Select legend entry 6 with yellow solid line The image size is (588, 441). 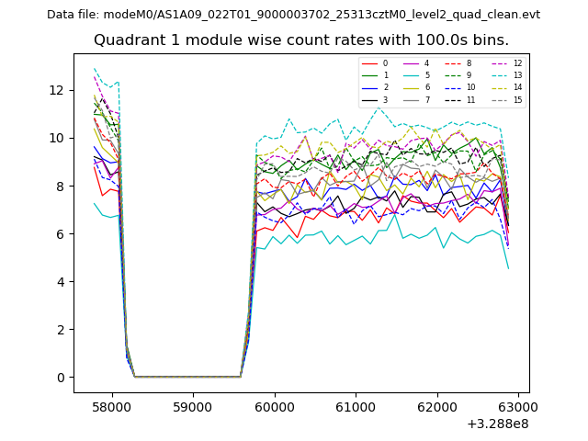(418, 87)
